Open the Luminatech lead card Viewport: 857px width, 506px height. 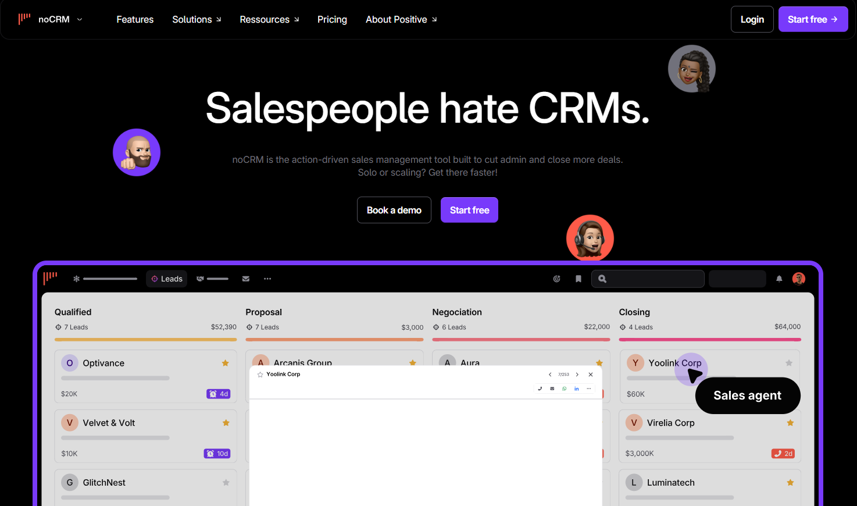[x=710, y=487]
